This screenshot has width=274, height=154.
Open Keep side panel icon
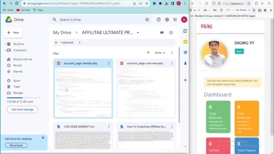coord(185,42)
